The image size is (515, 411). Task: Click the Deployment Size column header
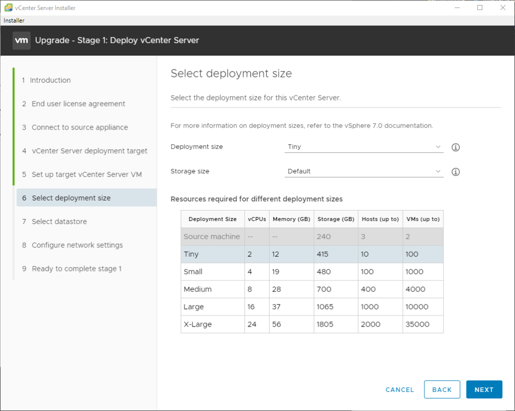coord(213,219)
